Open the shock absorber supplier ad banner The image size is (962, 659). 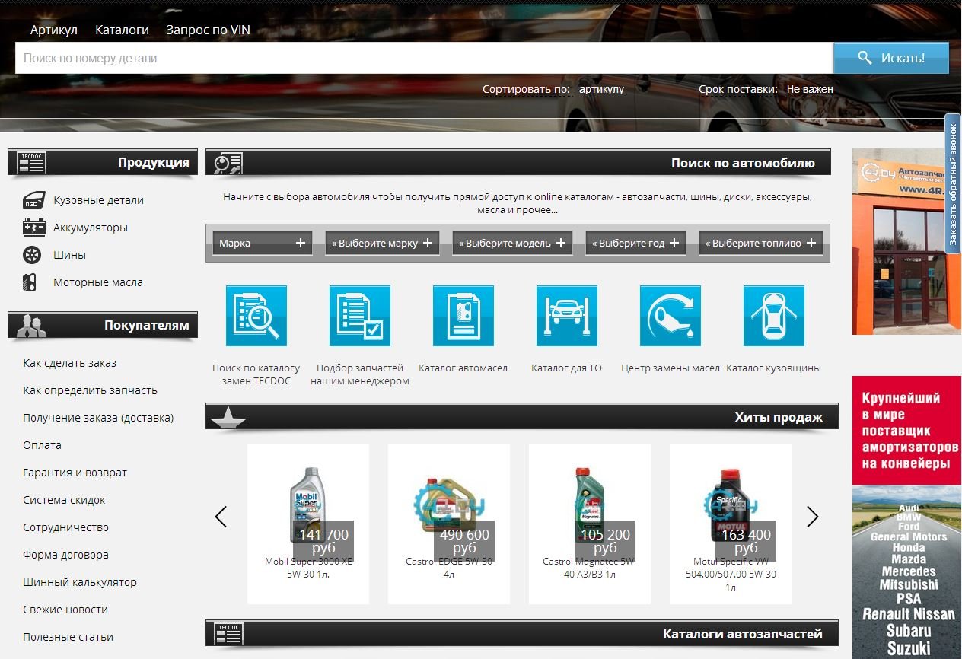tap(906, 517)
